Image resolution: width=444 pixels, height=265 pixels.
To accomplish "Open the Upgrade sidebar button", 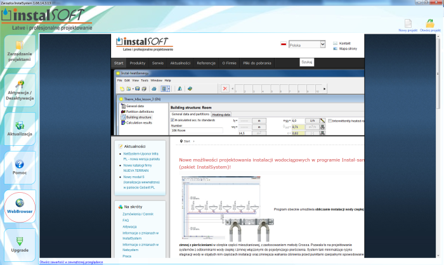I will point(20,245).
